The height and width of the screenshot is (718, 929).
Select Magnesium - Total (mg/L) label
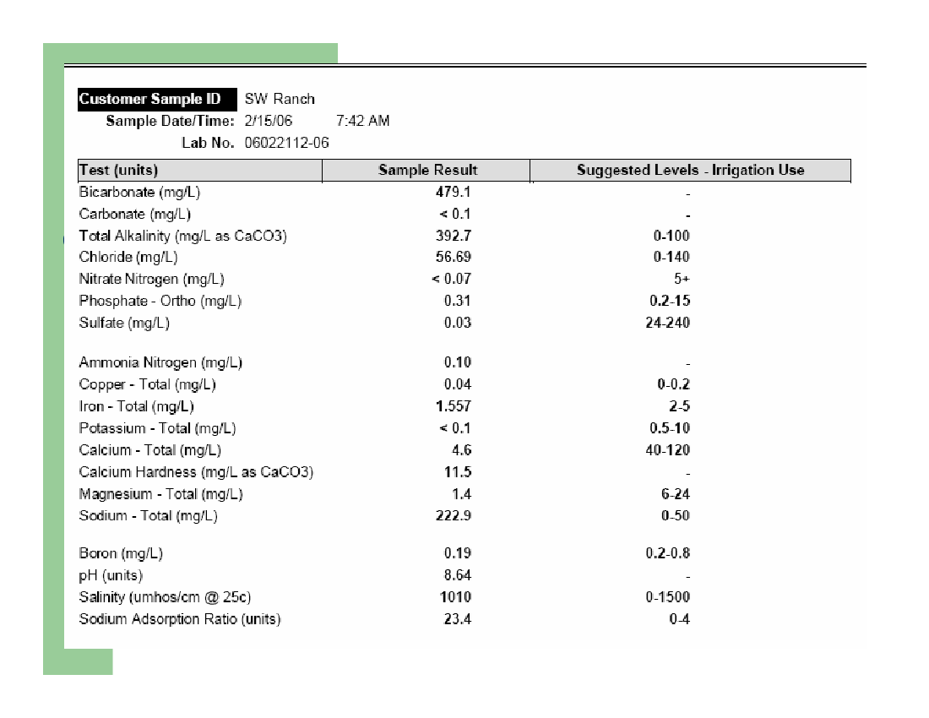pyautogui.click(x=160, y=494)
